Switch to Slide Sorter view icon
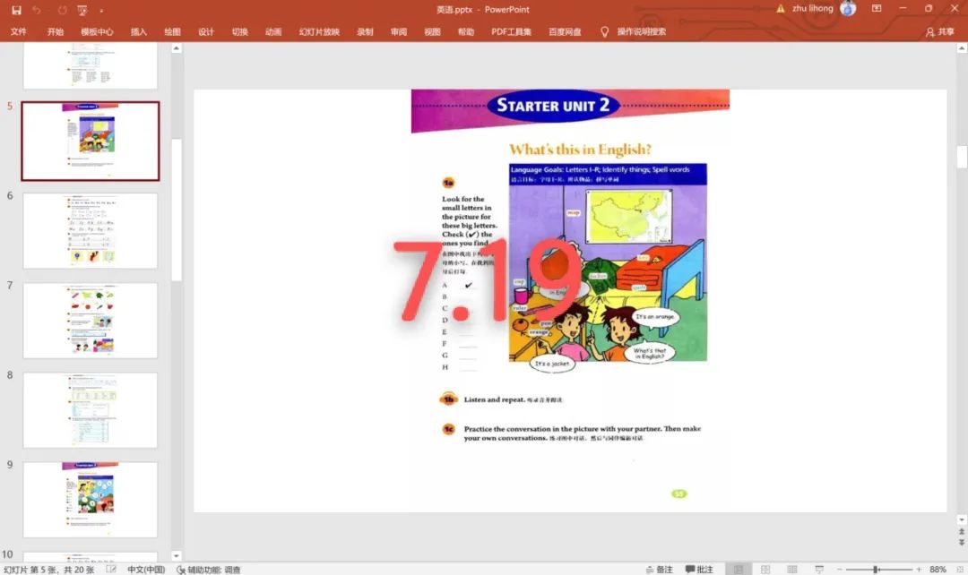The width and height of the screenshot is (968, 575). [765, 570]
